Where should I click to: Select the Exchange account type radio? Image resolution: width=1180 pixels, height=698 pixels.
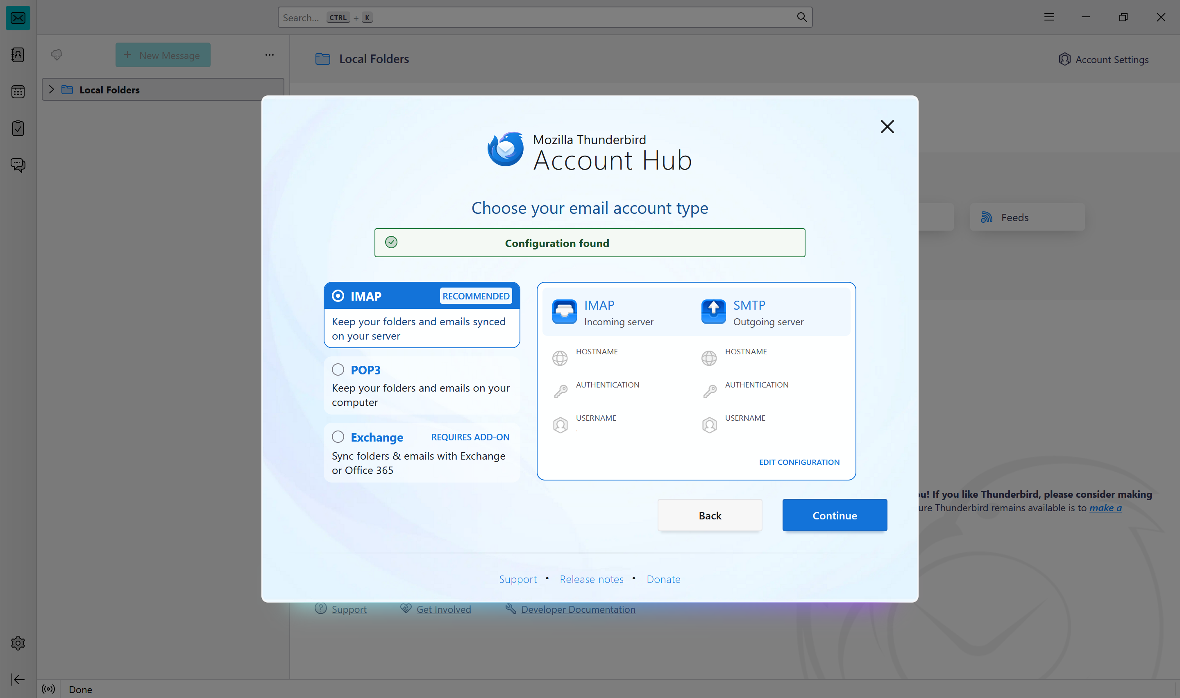pos(338,437)
